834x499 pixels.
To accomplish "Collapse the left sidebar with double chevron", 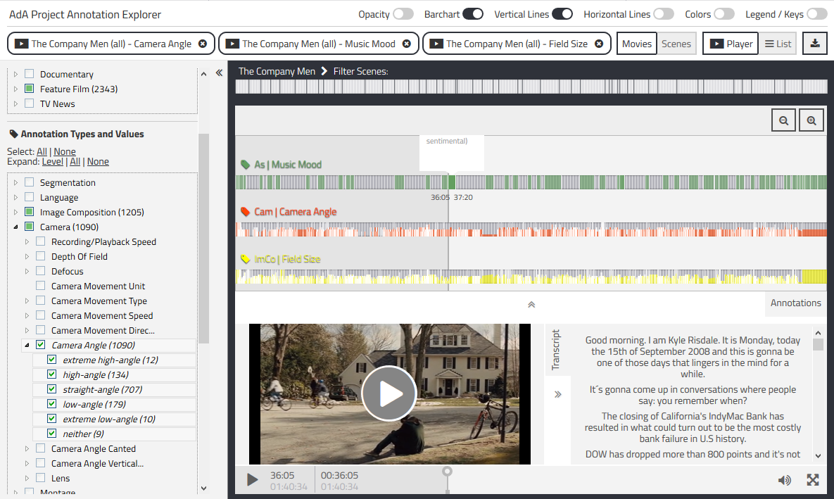I will [x=219, y=73].
